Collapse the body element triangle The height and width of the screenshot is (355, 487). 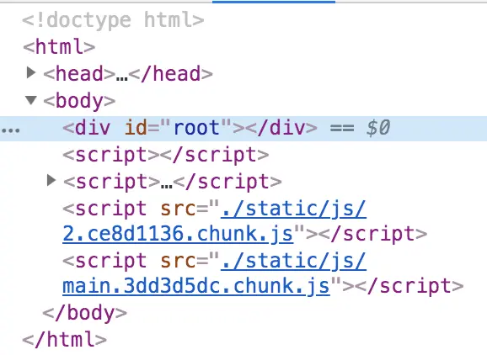coord(30,100)
